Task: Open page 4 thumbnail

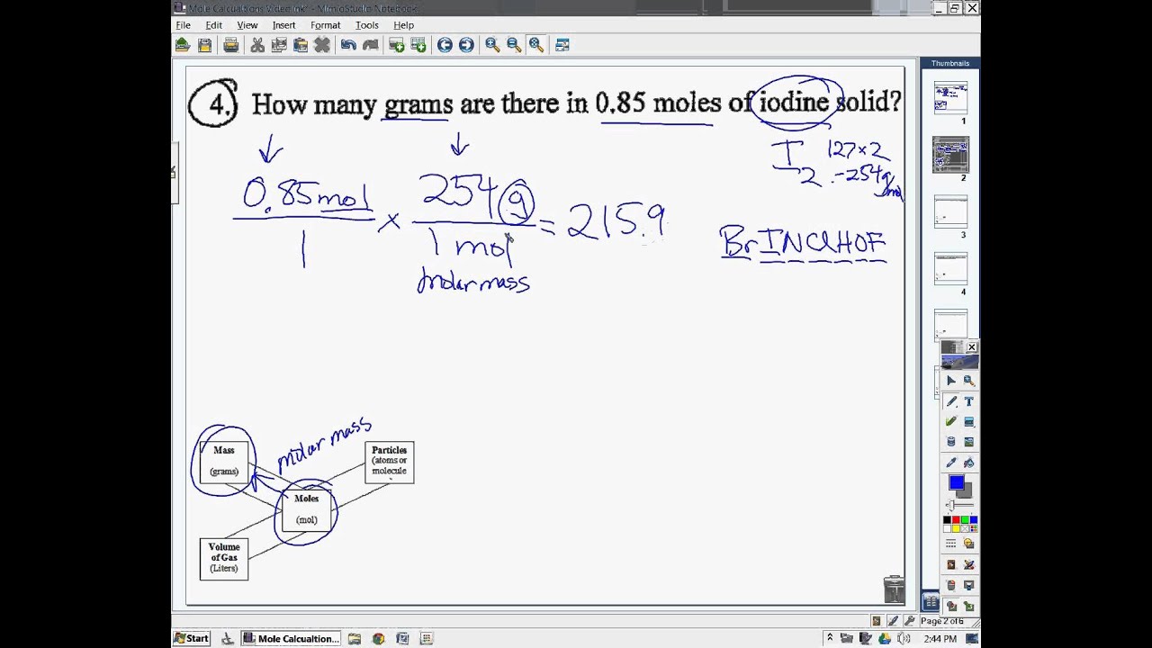Action: click(x=950, y=269)
